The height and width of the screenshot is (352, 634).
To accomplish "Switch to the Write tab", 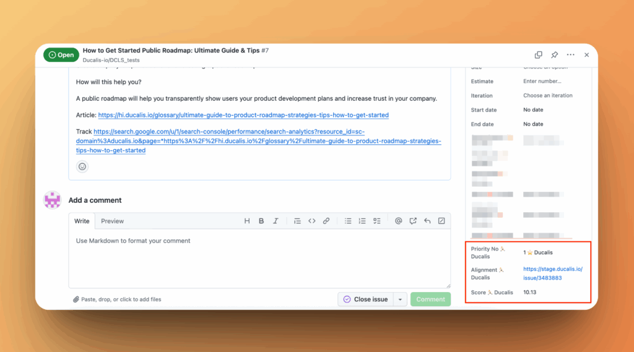I will (x=82, y=221).
